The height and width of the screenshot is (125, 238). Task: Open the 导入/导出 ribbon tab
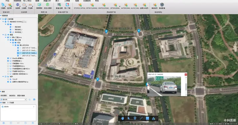pyautogui.click(x=27, y=1)
